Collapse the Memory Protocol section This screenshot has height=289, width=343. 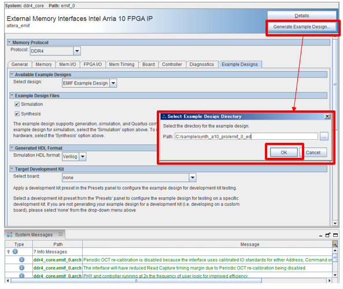9,42
